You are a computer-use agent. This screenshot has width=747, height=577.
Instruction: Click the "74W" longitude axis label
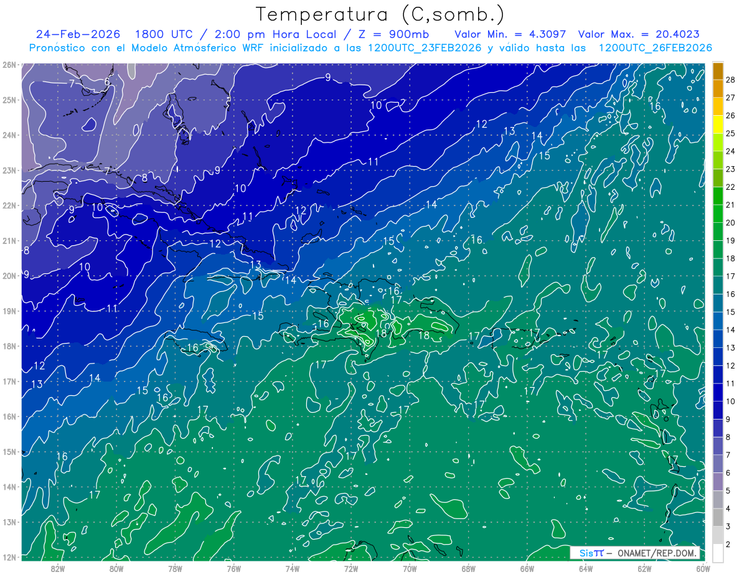click(292, 568)
